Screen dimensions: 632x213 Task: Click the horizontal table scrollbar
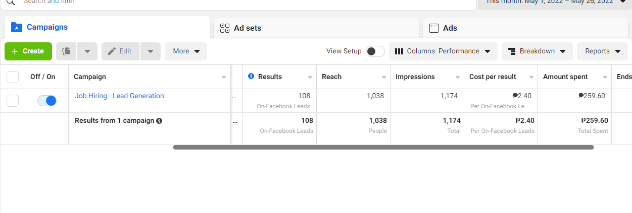(383, 148)
